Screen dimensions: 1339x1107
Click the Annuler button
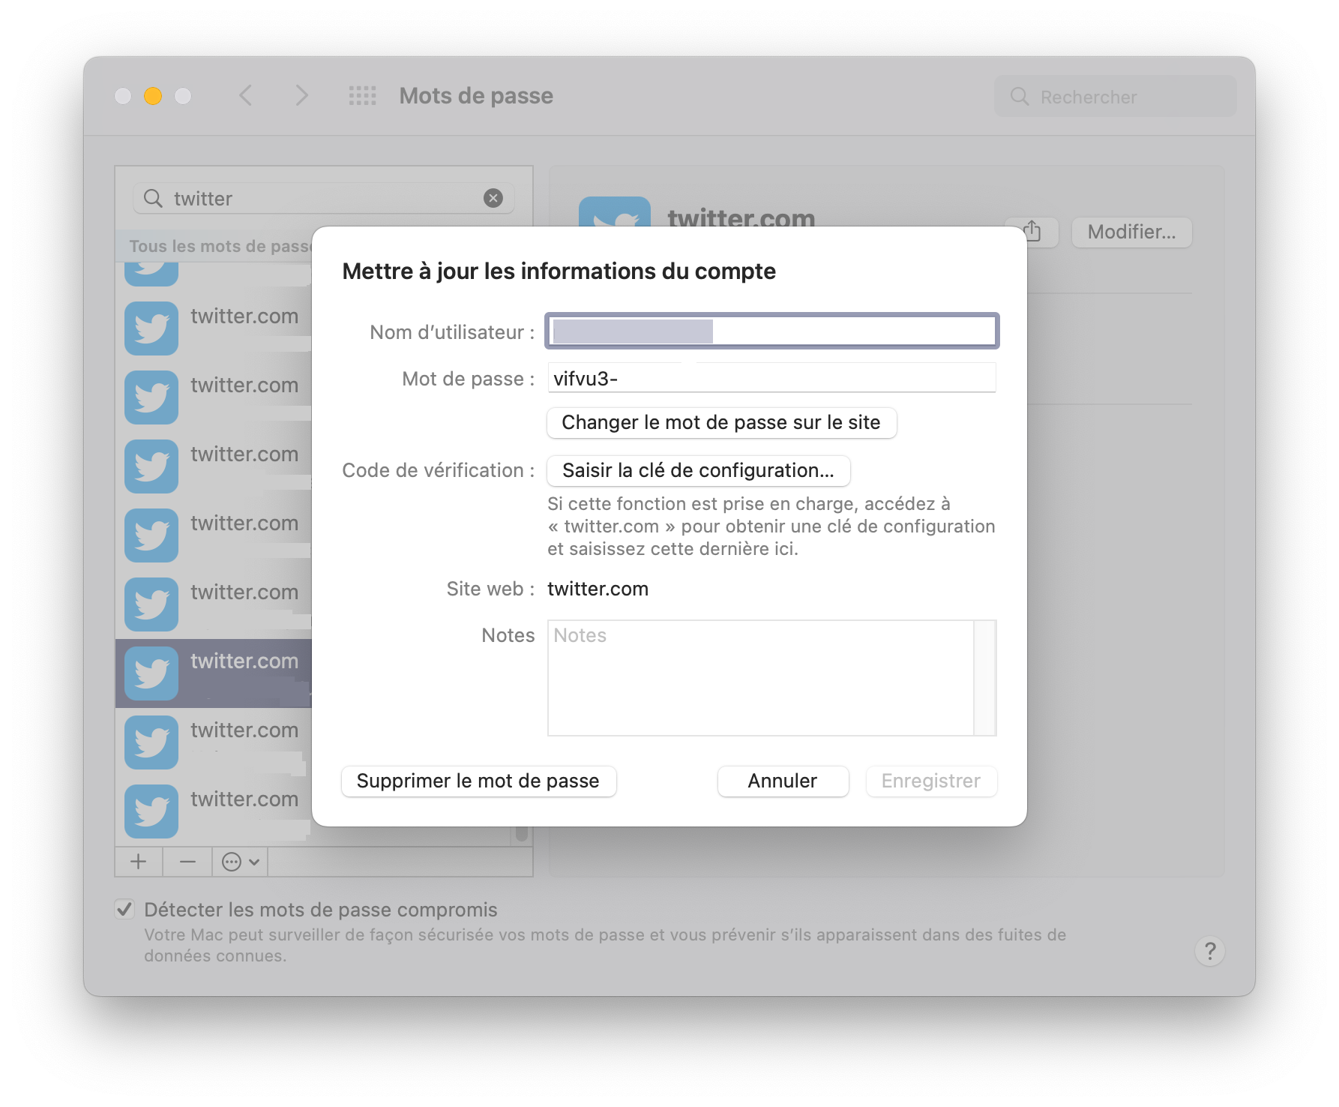[x=783, y=781]
